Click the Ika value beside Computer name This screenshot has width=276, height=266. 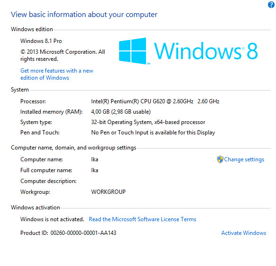(x=95, y=159)
